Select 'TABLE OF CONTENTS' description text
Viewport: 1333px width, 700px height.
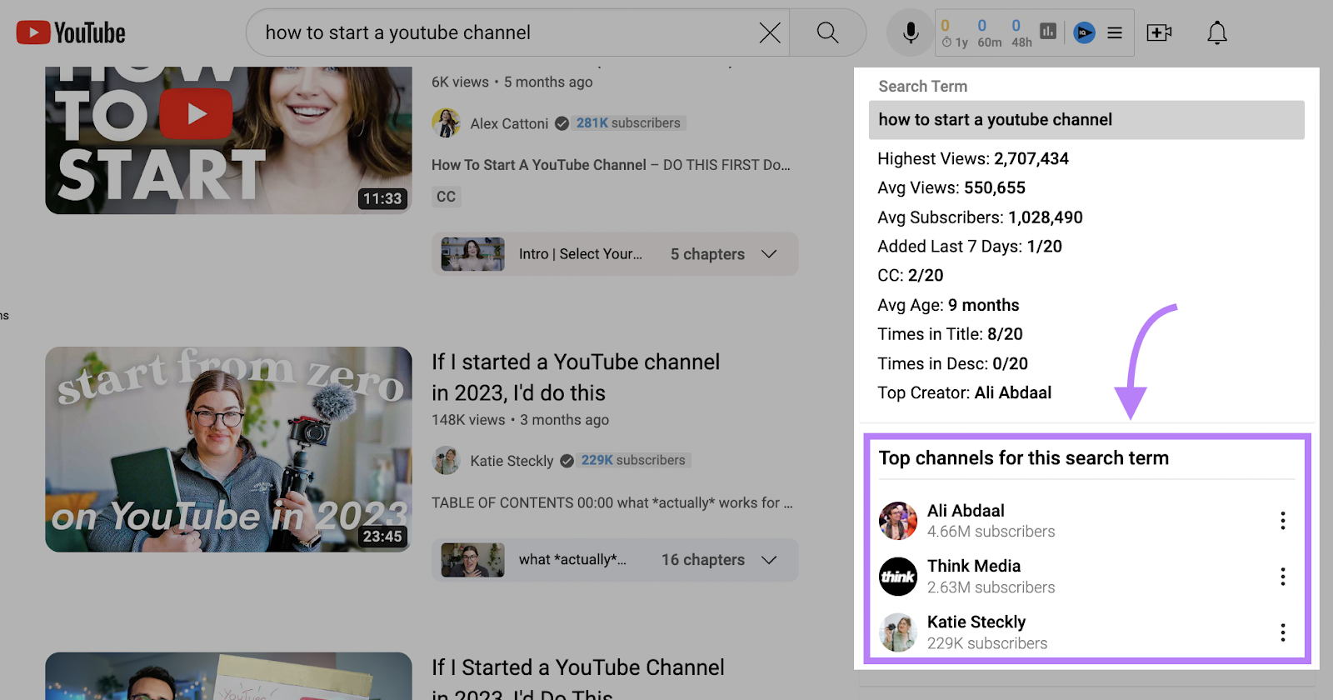612,502
